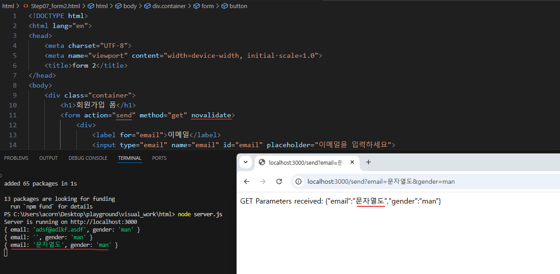This screenshot has width=560, height=274.
Task: Click the novalidate attribute in code
Action: [211, 115]
